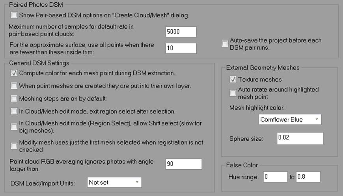Click the Hue range end field showing 0.8
This screenshot has width=343, height=196.
coord(308,177)
